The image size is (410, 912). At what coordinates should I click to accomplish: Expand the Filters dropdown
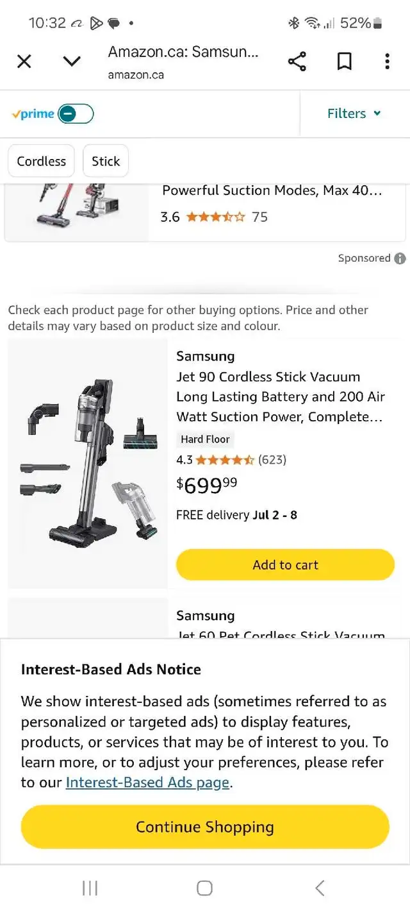[354, 114]
